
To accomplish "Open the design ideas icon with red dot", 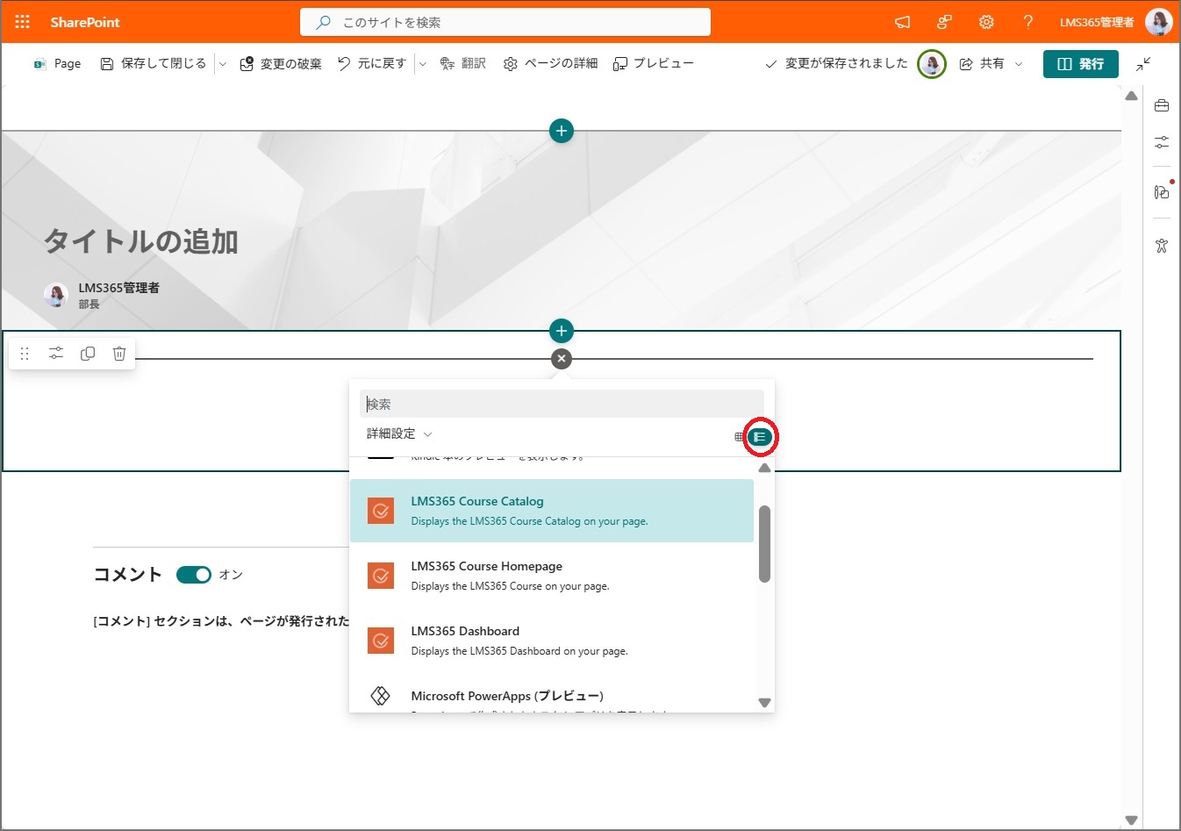I will pyautogui.click(x=1162, y=191).
